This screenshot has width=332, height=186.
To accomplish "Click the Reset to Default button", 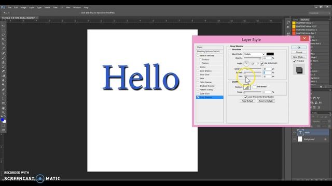I will pos(266,101).
